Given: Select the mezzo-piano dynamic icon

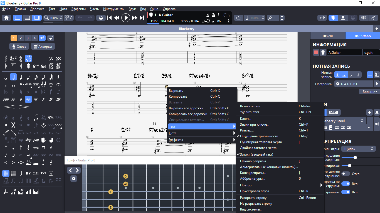Looking at the screenshot, I should pyautogui.click(x=28, y=99).
